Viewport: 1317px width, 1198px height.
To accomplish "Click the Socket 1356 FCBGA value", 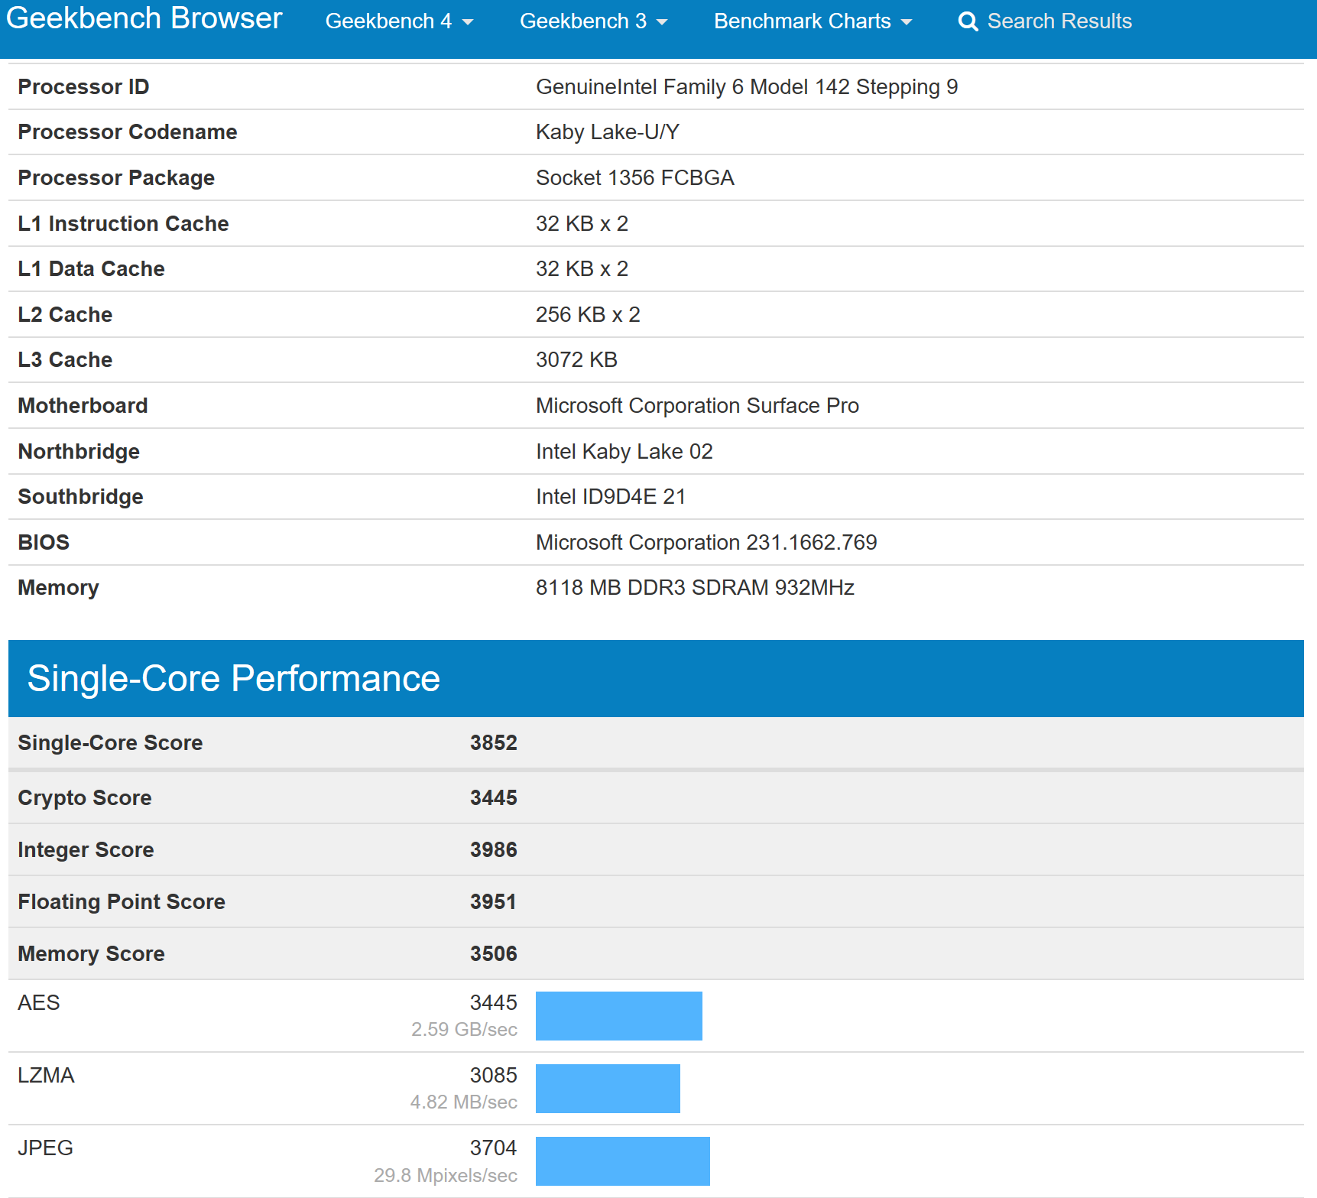I will 635,178.
